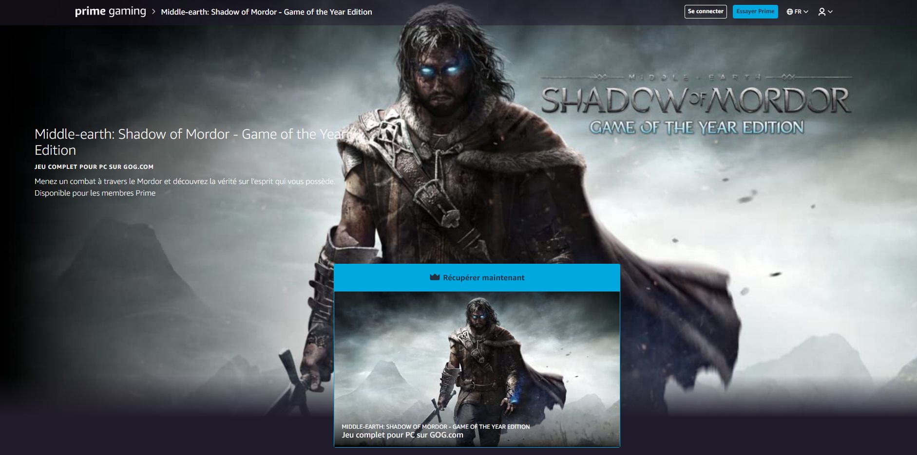
Task: Click the "Disponible pour les membres Prime" text
Action: pyautogui.click(x=95, y=193)
